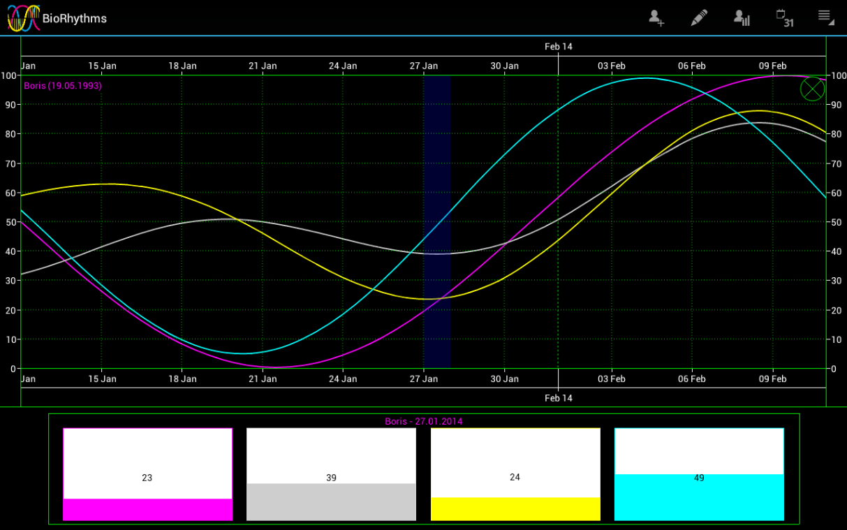Open the overflow menu icon
The image size is (847, 530).
[x=825, y=17]
